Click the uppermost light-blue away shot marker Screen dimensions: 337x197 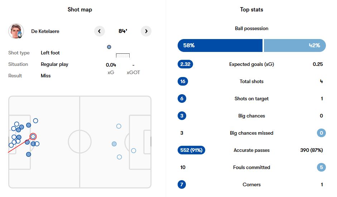click(119, 126)
